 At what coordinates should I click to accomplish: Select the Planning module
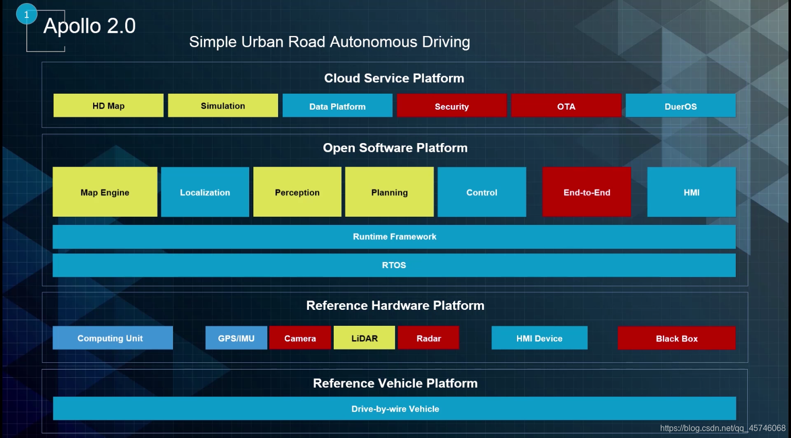(389, 192)
